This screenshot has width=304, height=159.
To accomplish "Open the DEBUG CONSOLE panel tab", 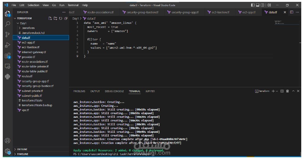I will [114, 91].
